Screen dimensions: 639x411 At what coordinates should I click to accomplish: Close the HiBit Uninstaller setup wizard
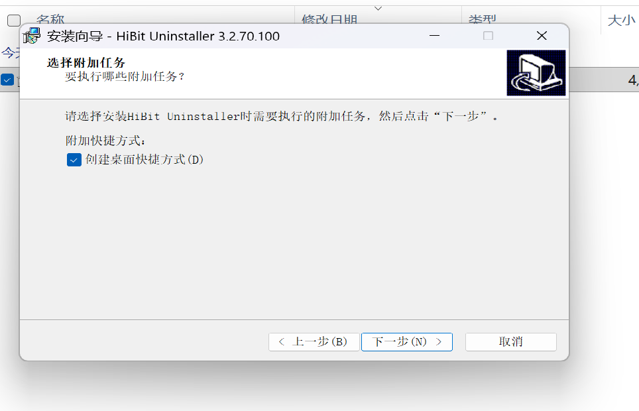coord(542,36)
